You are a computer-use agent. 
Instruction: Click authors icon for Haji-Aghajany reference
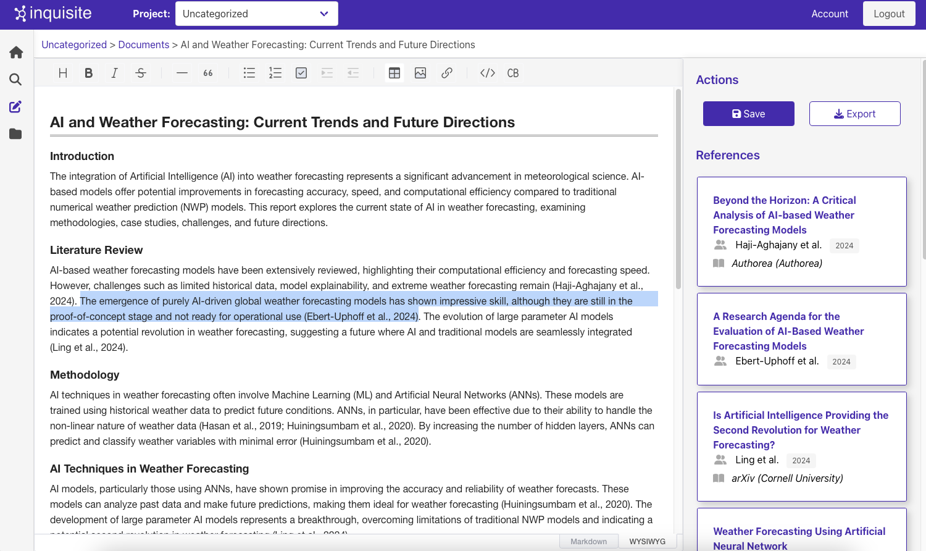click(x=720, y=245)
